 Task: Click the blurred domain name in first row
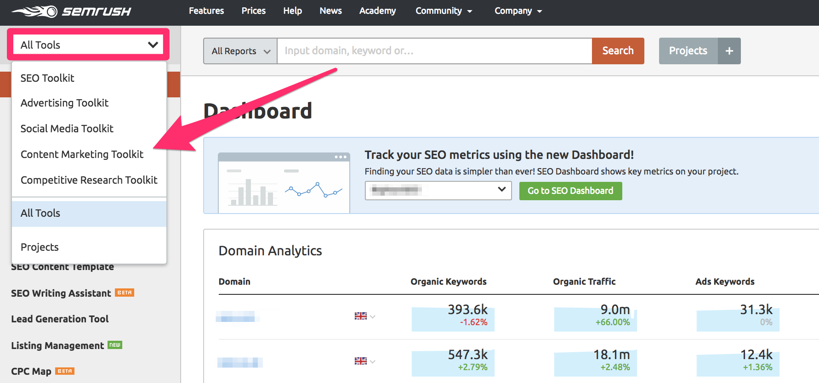(238, 316)
